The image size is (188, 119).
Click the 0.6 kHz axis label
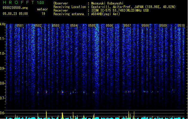2,113
